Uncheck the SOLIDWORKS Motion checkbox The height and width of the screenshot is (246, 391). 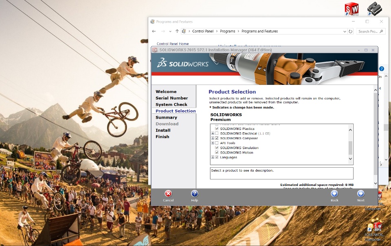coord(217,152)
